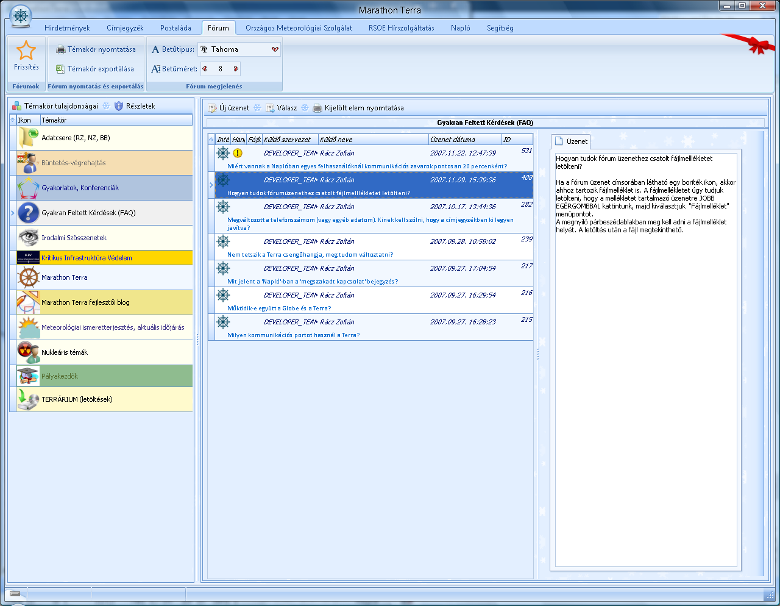Click the Új üzenet notepad icon
The width and height of the screenshot is (780, 606).
click(212, 108)
